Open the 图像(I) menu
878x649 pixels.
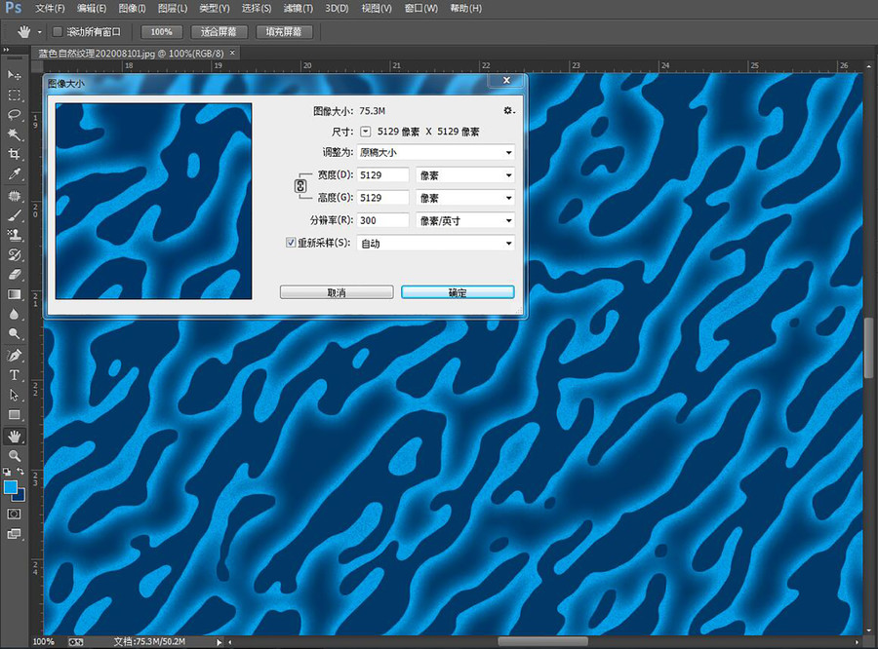[x=132, y=9]
